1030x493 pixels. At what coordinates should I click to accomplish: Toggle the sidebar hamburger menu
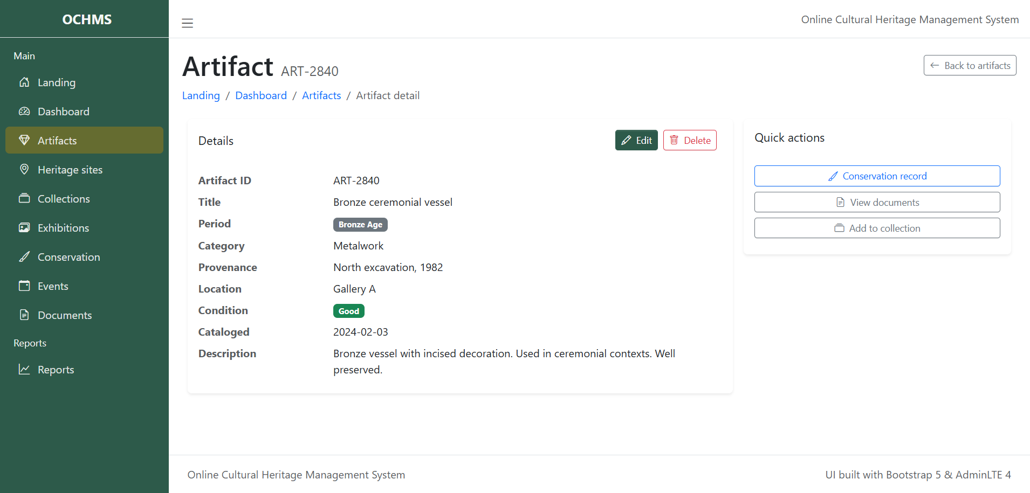point(187,23)
